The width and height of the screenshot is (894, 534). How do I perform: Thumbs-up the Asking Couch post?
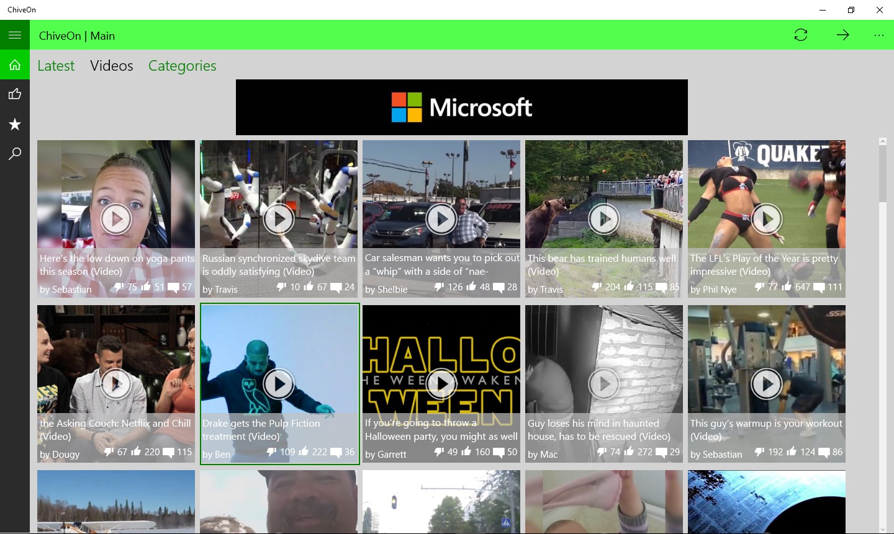[x=136, y=452]
